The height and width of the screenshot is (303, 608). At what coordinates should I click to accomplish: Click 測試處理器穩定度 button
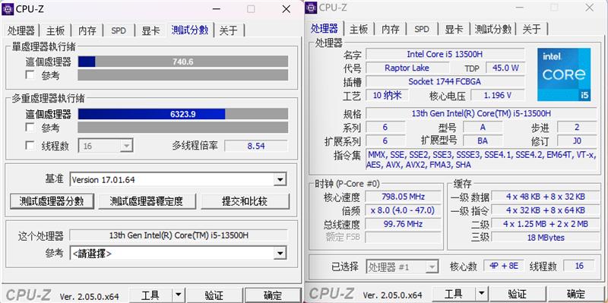pos(147,201)
